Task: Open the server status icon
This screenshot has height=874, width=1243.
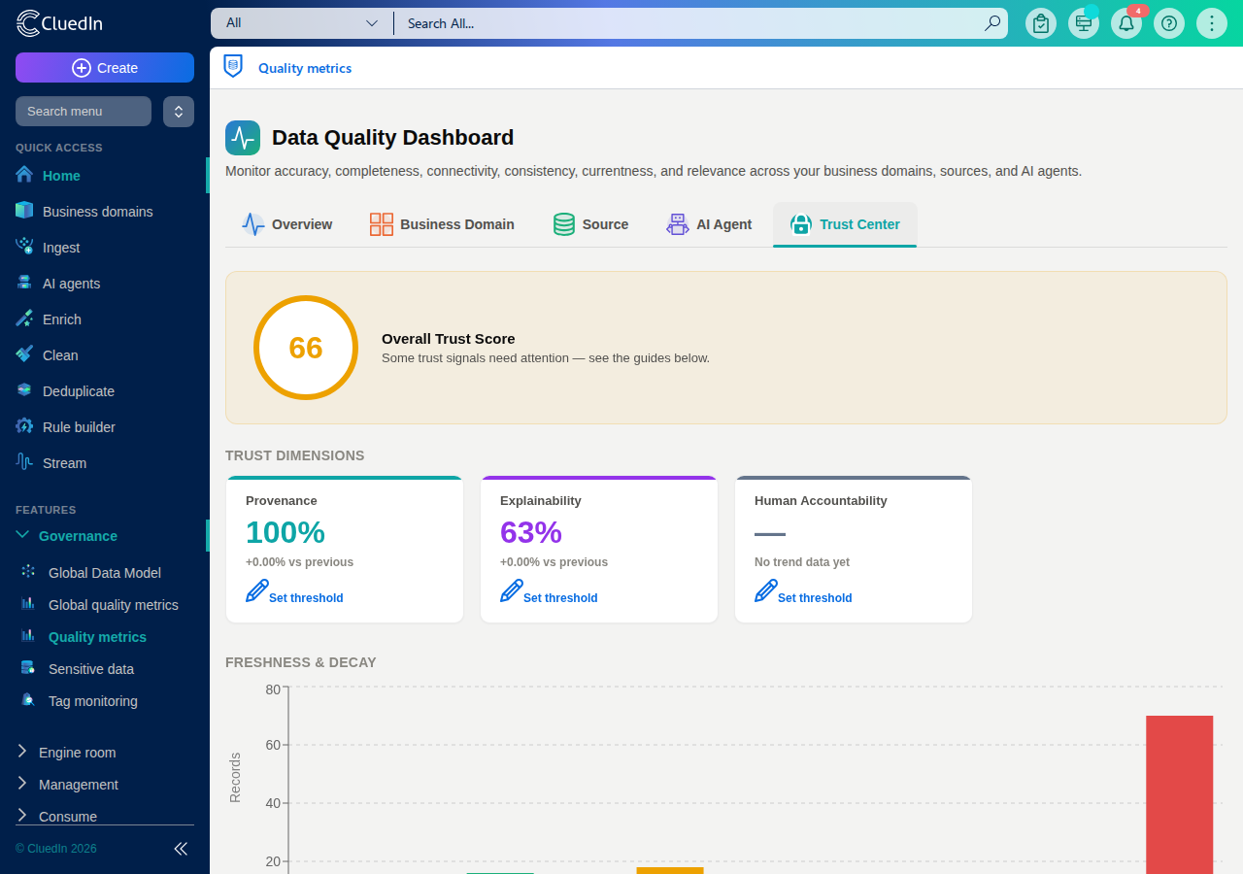Action: coord(1084,23)
